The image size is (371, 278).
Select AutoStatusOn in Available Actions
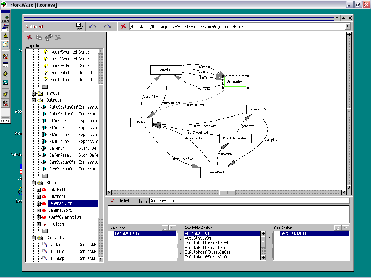click(x=198, y=238)
